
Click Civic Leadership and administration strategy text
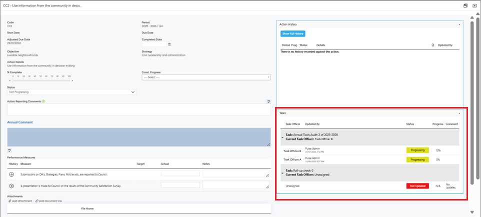(x=163, y=55)
